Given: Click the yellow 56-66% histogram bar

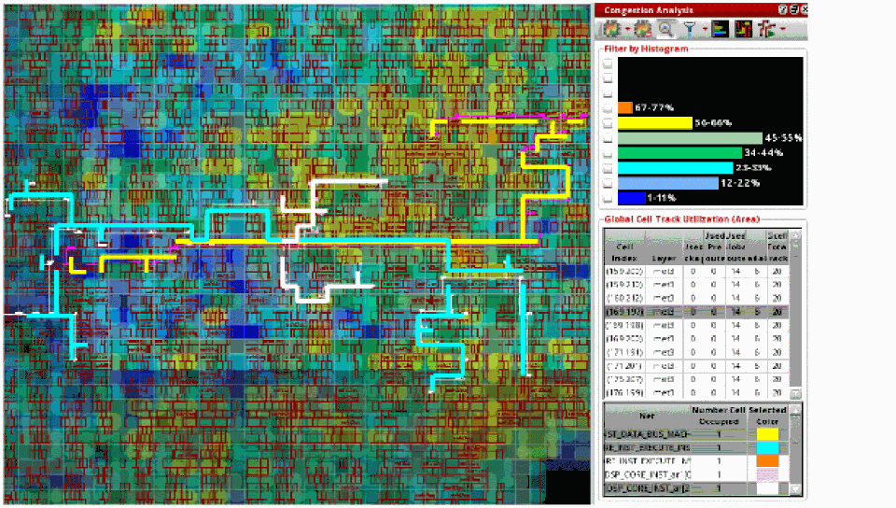Looking at the screenshot, I should [x=655, y=123].
